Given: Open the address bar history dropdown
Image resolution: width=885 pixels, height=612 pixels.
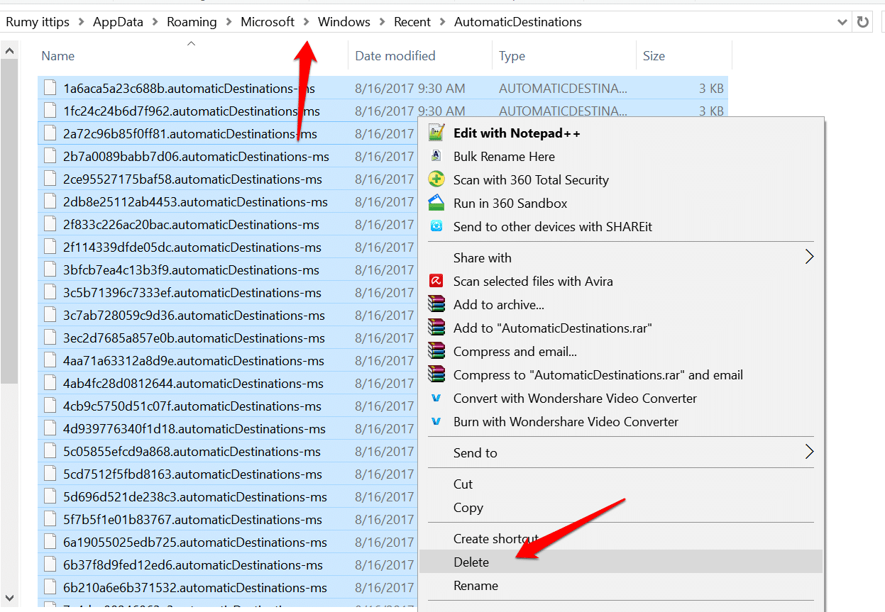Looking at the screenshot, I should [x=842, y=22].
